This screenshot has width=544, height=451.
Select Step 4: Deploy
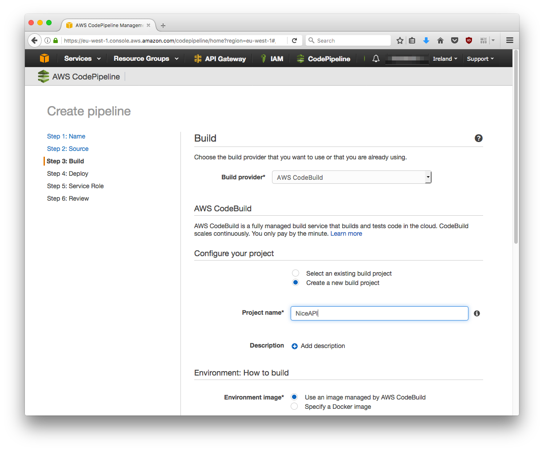pyautogui.click(x=68, y=174)
